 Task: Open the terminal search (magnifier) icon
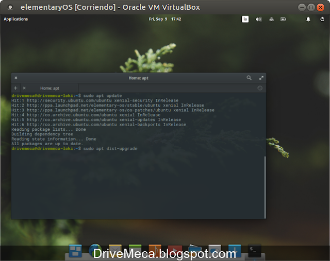pos(249,78)
